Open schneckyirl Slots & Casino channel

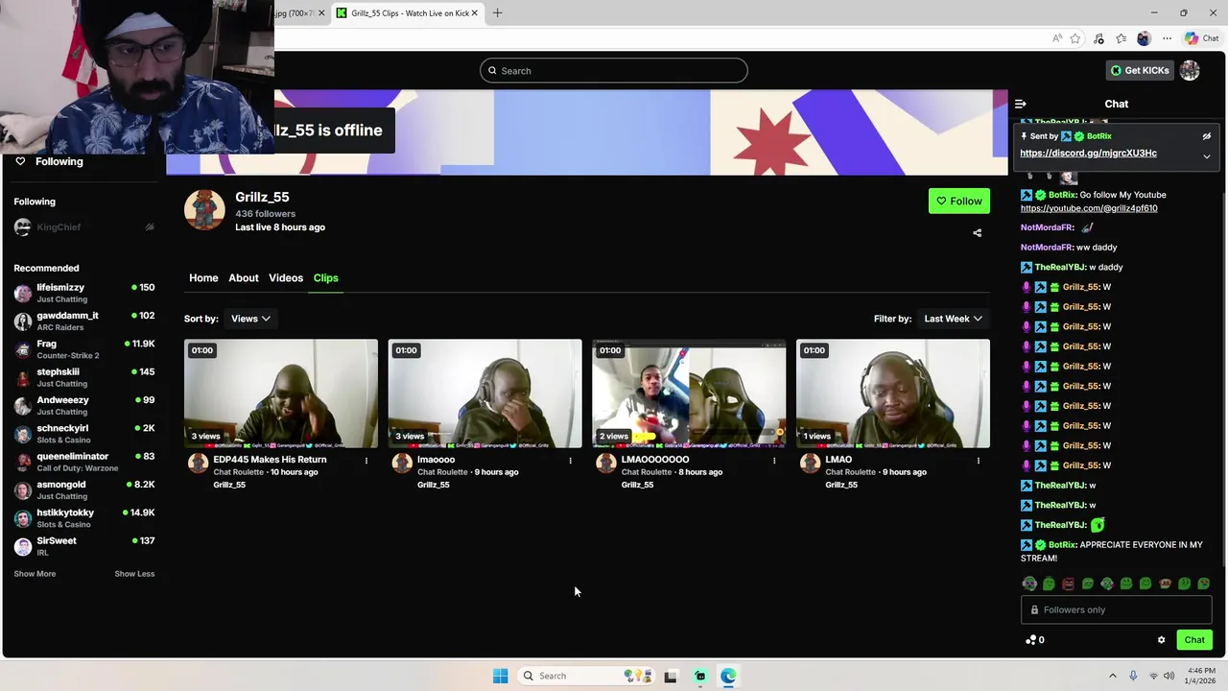[x=84, y=434]
